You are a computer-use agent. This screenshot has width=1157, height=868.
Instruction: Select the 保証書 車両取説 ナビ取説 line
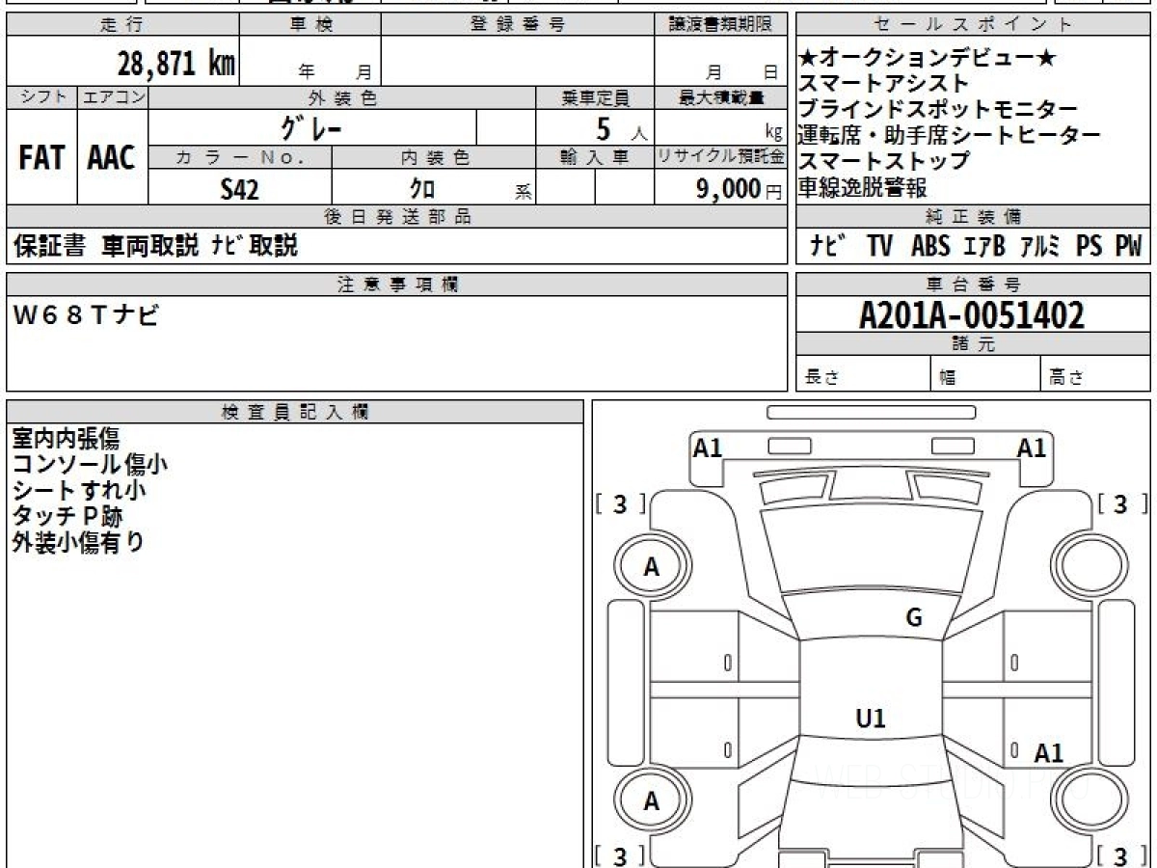click(156, 245)
